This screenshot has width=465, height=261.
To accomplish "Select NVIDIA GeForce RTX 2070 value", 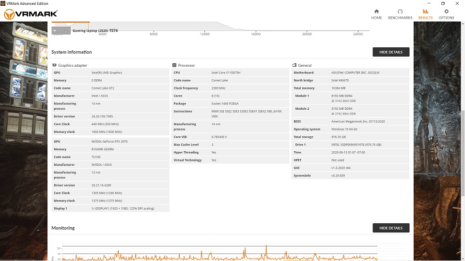I will 109,142.
